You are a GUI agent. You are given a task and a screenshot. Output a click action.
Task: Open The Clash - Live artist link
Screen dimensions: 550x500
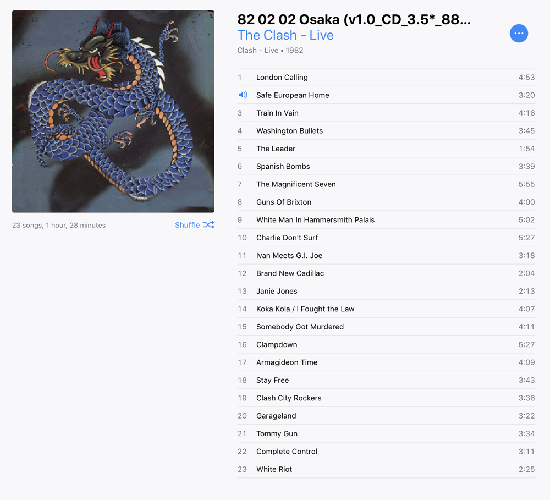click(x=285, y=35)
